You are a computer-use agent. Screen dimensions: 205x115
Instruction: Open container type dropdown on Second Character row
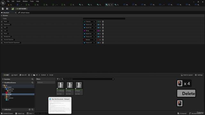(x=99, y=40)
